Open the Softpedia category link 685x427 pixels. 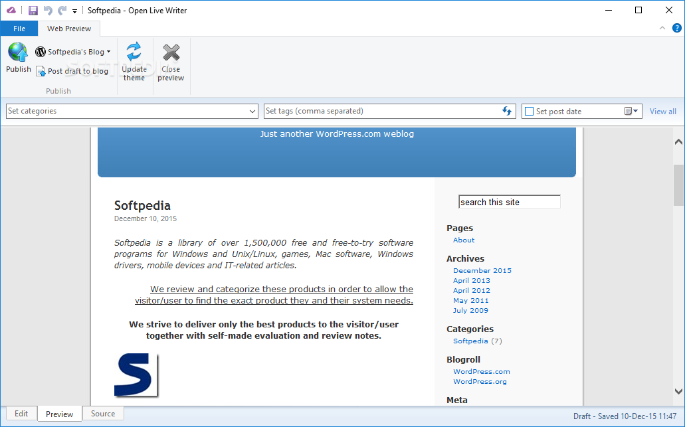coord(470,341)
